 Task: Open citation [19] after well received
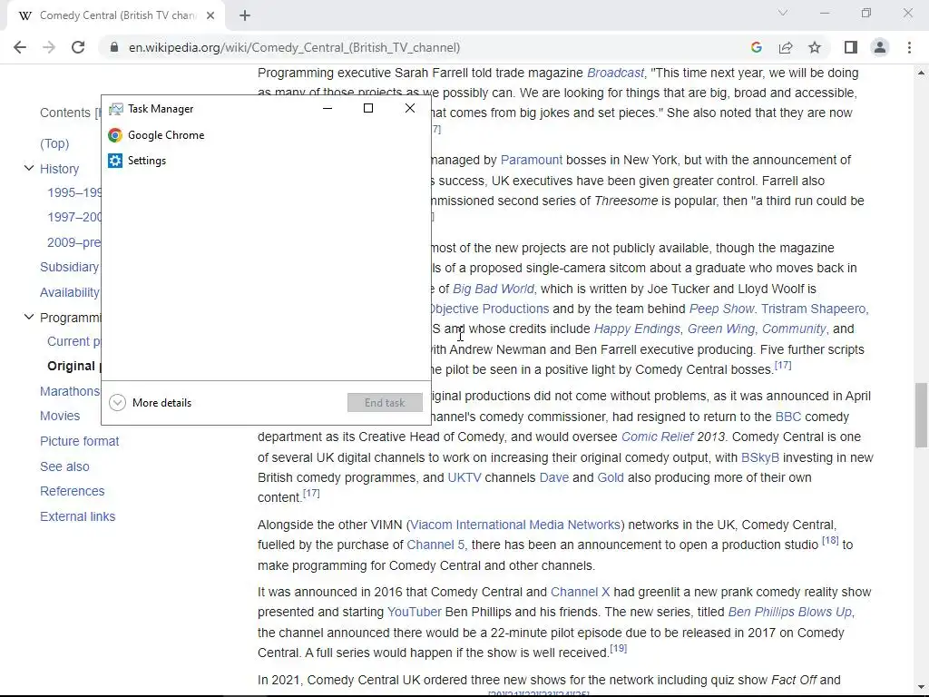click(619, 648)
